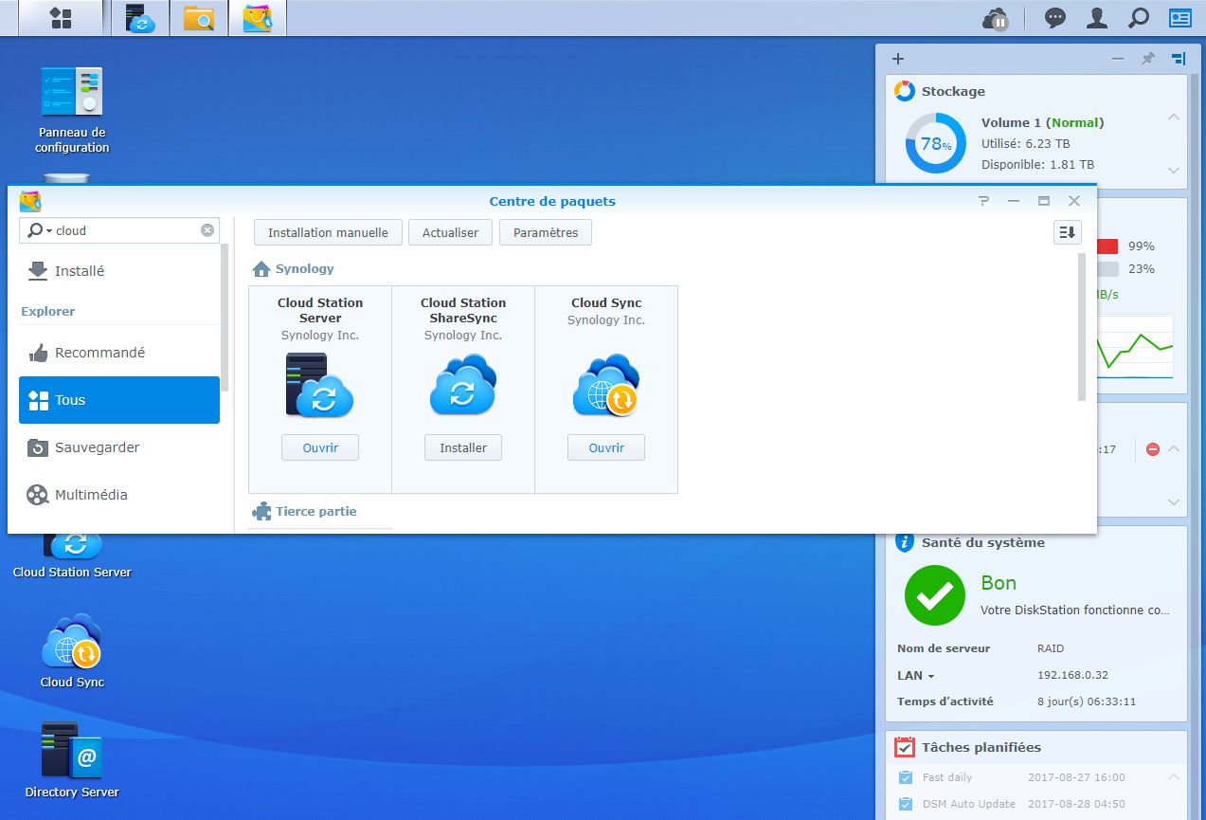The width and height of the screenshot is (1206, 820).
Task: Click the package list vertical scrollbar
Action: click(x=1082, y=327)
